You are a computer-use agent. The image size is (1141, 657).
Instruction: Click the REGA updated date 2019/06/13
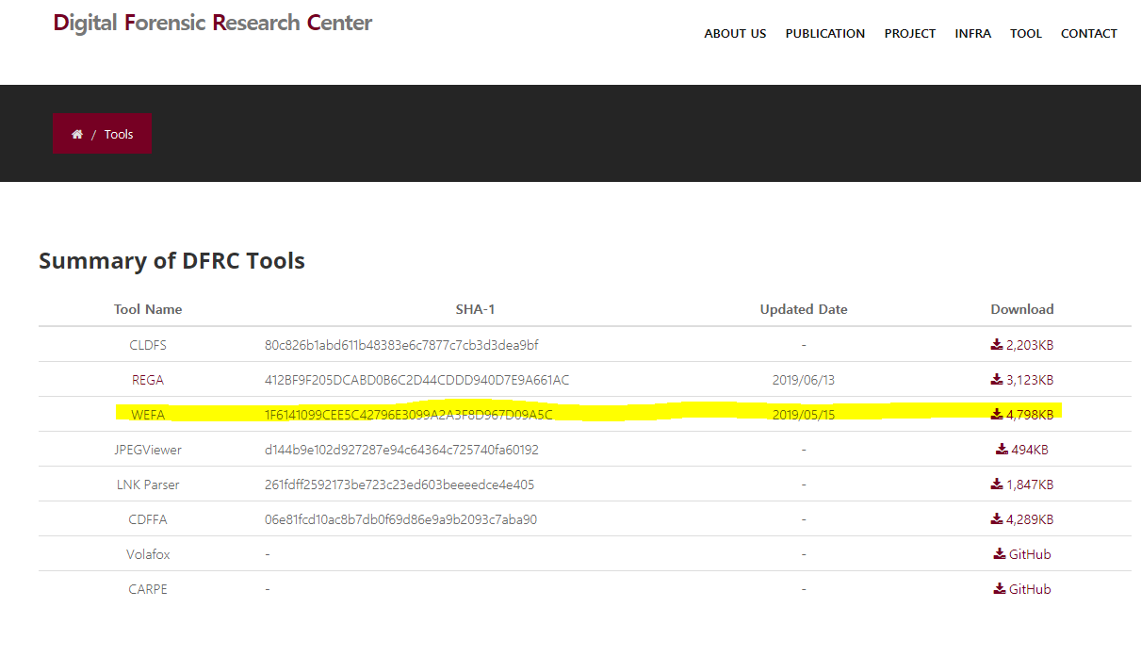804,380
